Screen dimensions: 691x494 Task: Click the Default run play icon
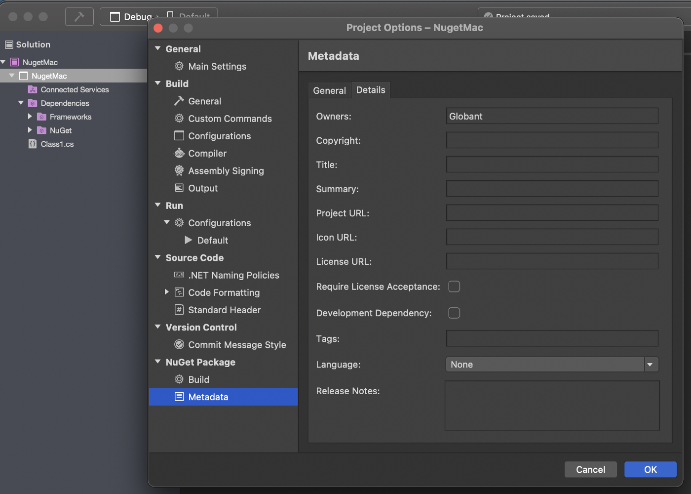(x=189, y=240)
